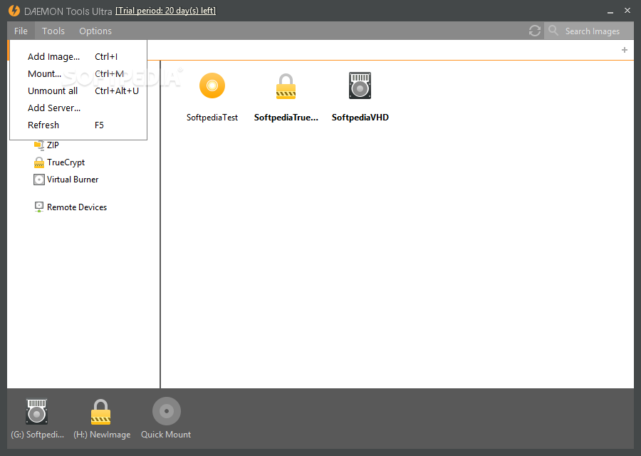The height and width of the screenshot is (456, 641).
Task: Click the SoftpediaVHD label
Action: 360,118
